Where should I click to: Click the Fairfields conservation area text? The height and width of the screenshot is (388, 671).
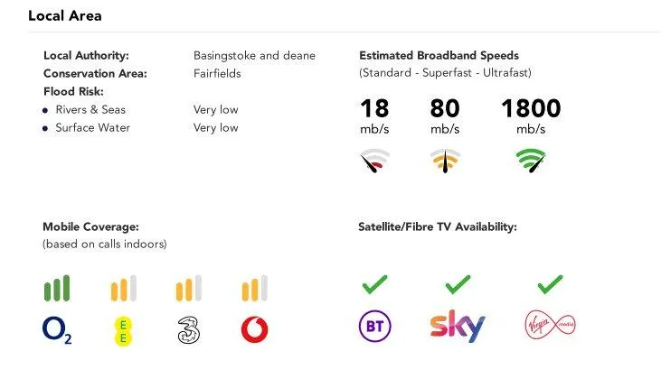217,73
